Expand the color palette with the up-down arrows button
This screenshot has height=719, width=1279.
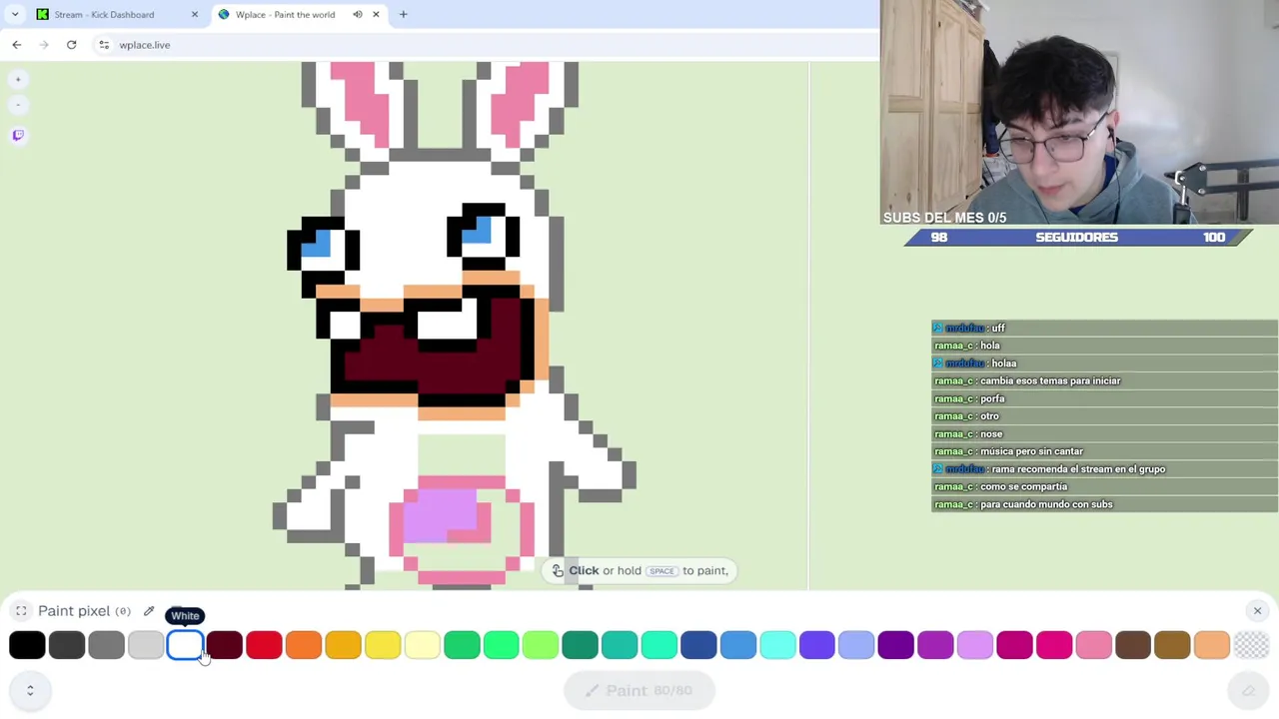pyautogui.click(x=30, y=690)
